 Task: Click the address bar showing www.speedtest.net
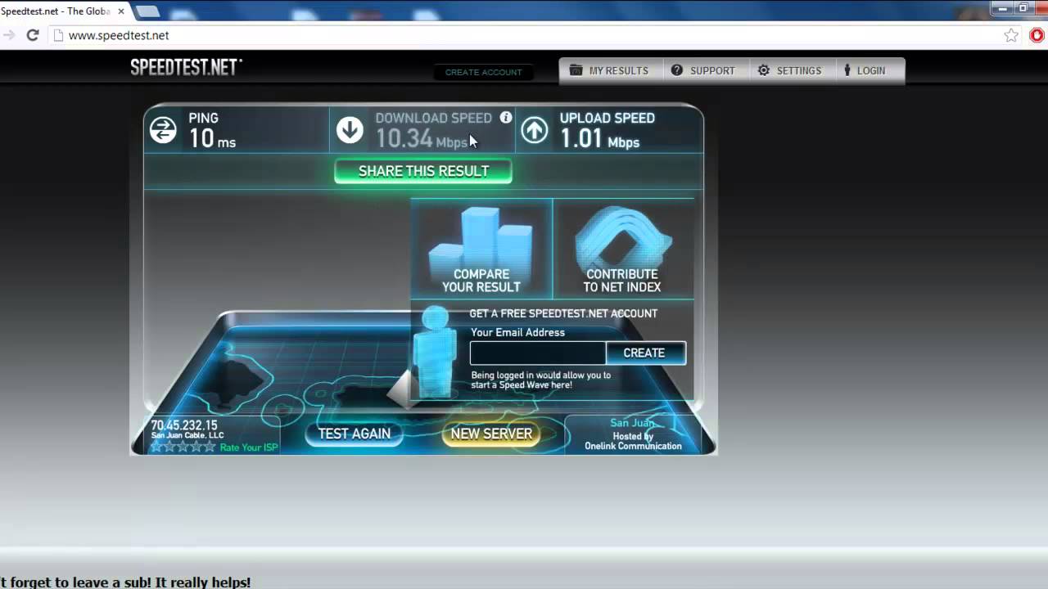[524, 35]
